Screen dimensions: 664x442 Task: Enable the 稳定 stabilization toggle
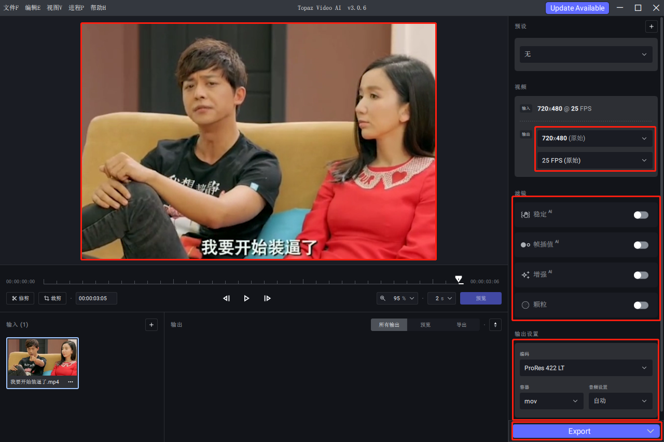(641, 215)
